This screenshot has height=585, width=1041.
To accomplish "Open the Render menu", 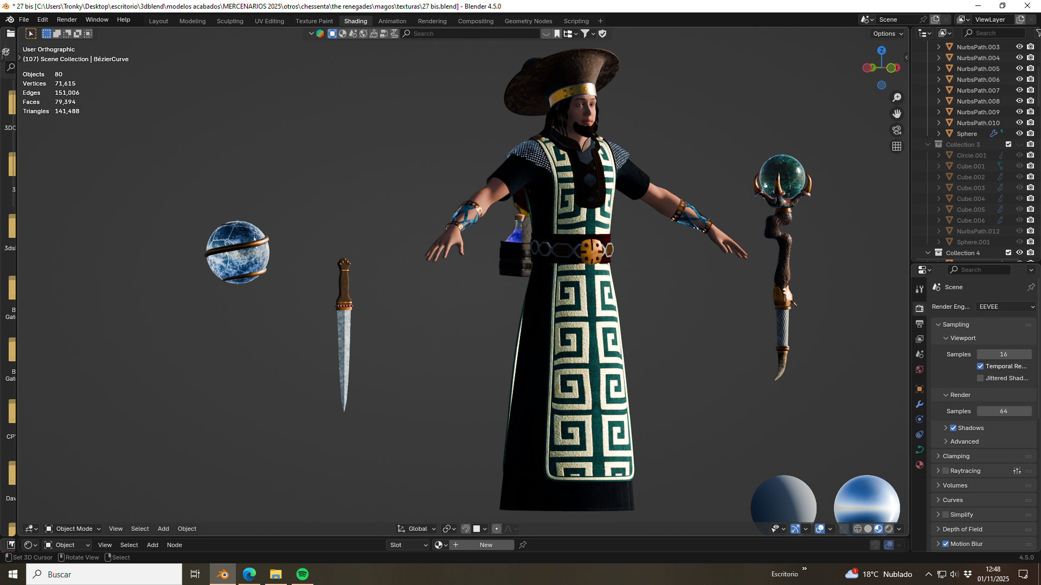I will pyautogui.click(x=67, y=19).
